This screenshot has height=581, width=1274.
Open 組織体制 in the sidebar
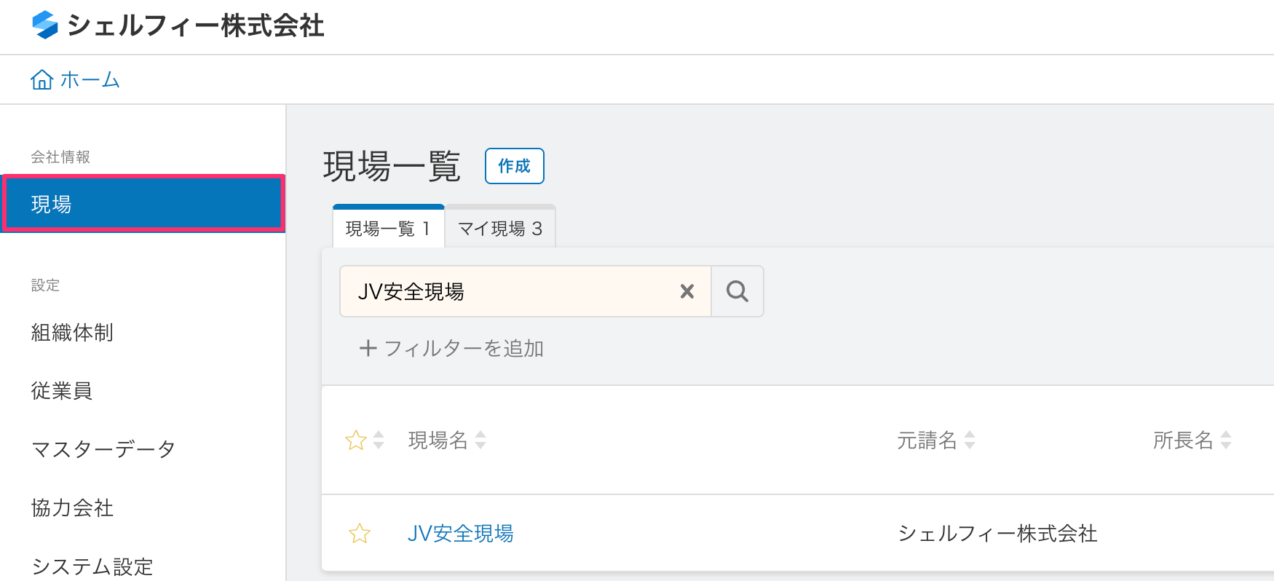click(x=72, y=333)
